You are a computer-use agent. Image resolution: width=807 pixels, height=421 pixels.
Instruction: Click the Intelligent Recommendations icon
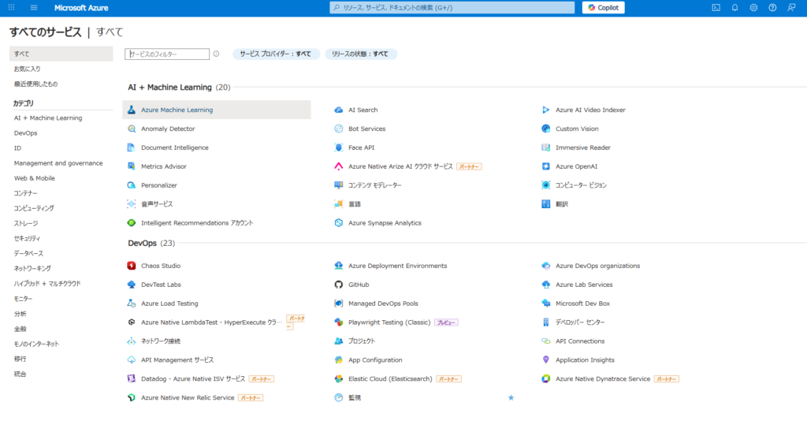click(x=132, y=223)
